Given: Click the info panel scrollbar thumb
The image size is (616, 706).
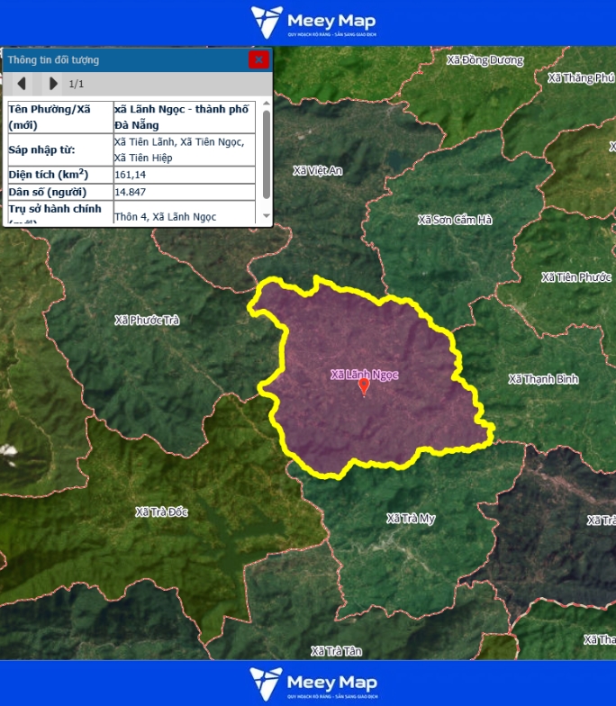Looking at the screenshot, I should [266, 154].
